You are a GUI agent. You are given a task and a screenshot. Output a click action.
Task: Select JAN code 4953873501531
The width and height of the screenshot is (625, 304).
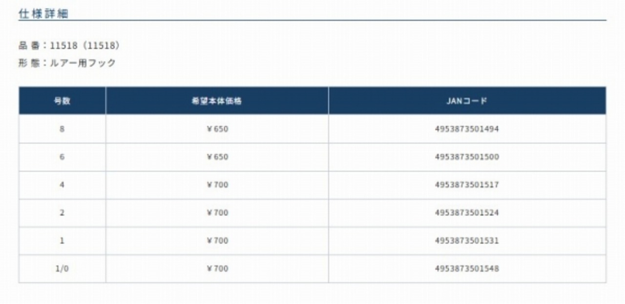click(467, 241)
